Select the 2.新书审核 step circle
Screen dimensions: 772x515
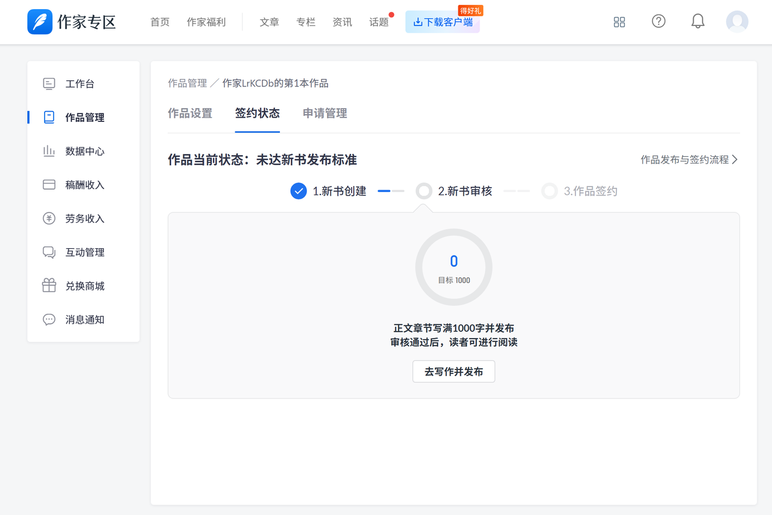[x=424, y=191]
